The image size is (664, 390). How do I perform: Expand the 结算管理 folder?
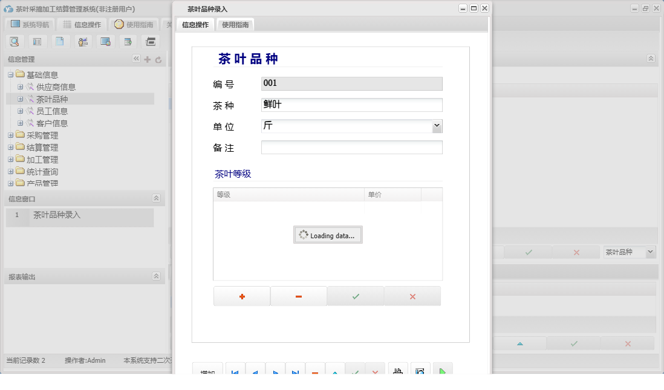tap(11, 148)
